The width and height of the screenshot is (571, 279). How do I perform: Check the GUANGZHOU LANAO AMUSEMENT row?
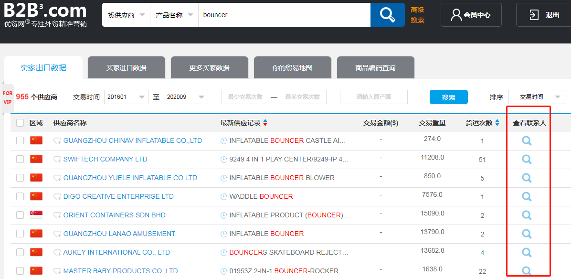click(x=20, y=234)
